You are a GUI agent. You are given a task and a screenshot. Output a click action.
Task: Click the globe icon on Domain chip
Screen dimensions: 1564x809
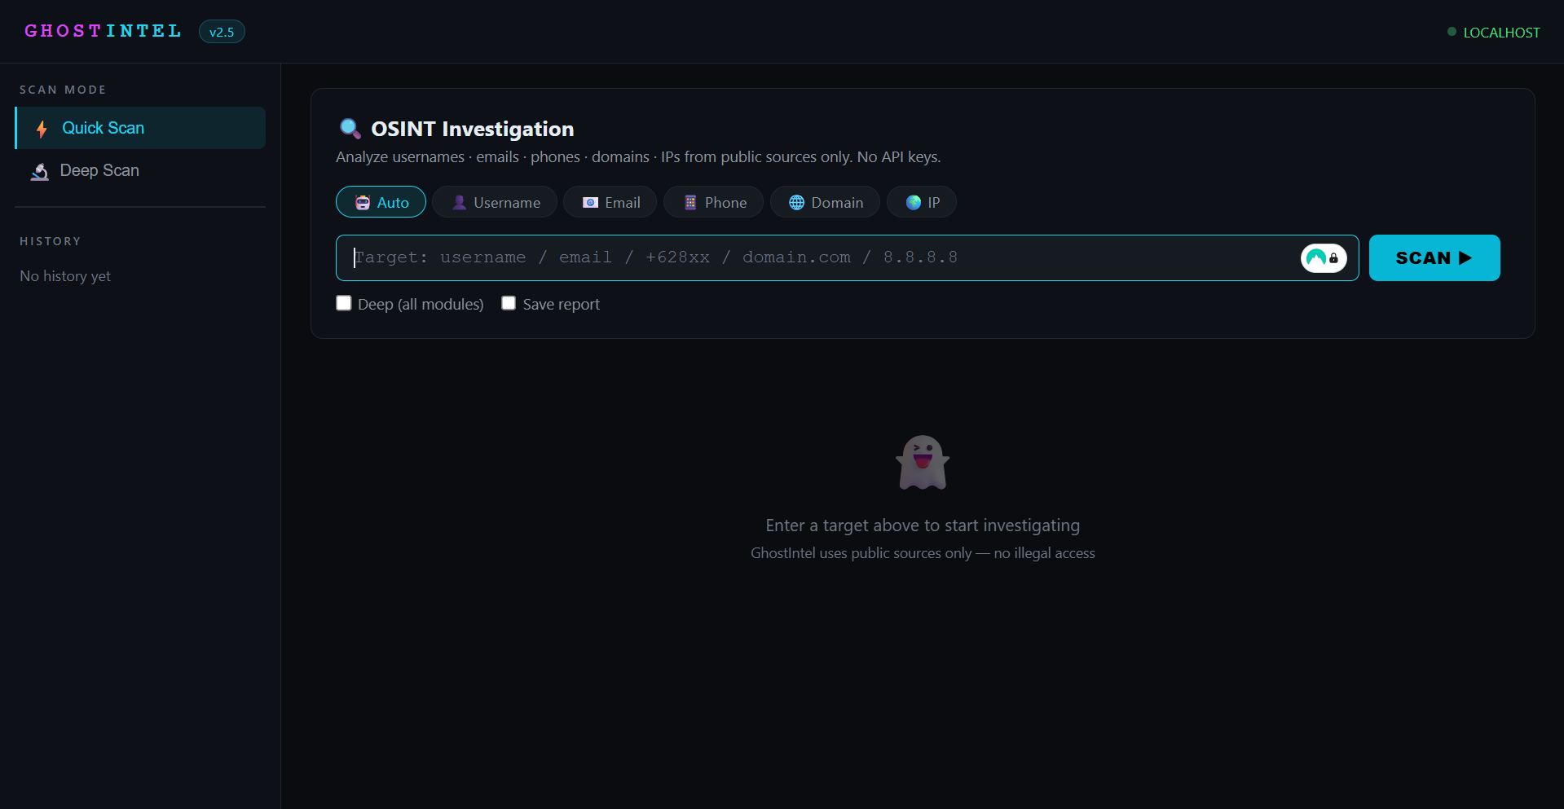[796, 203]
